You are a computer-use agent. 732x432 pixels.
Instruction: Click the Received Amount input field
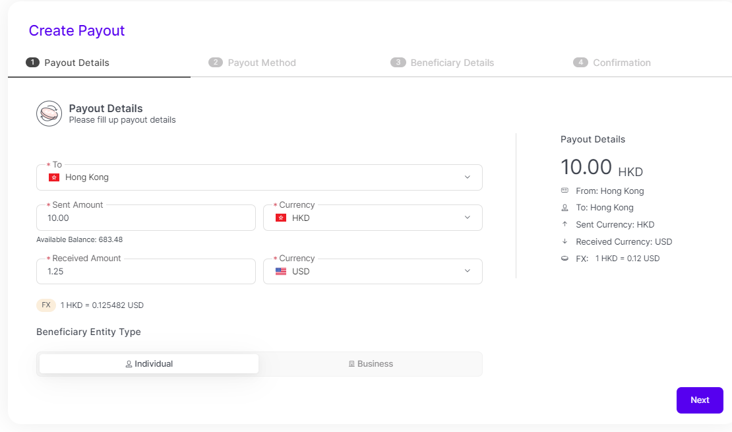pos(146,271)
